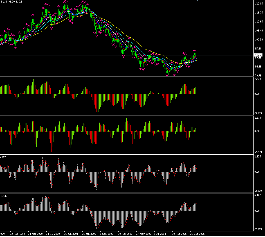The height and width of the screenshot is (237, 265).
Task: Click the 105.40 price axis label
Action: [x=259, y=31]
